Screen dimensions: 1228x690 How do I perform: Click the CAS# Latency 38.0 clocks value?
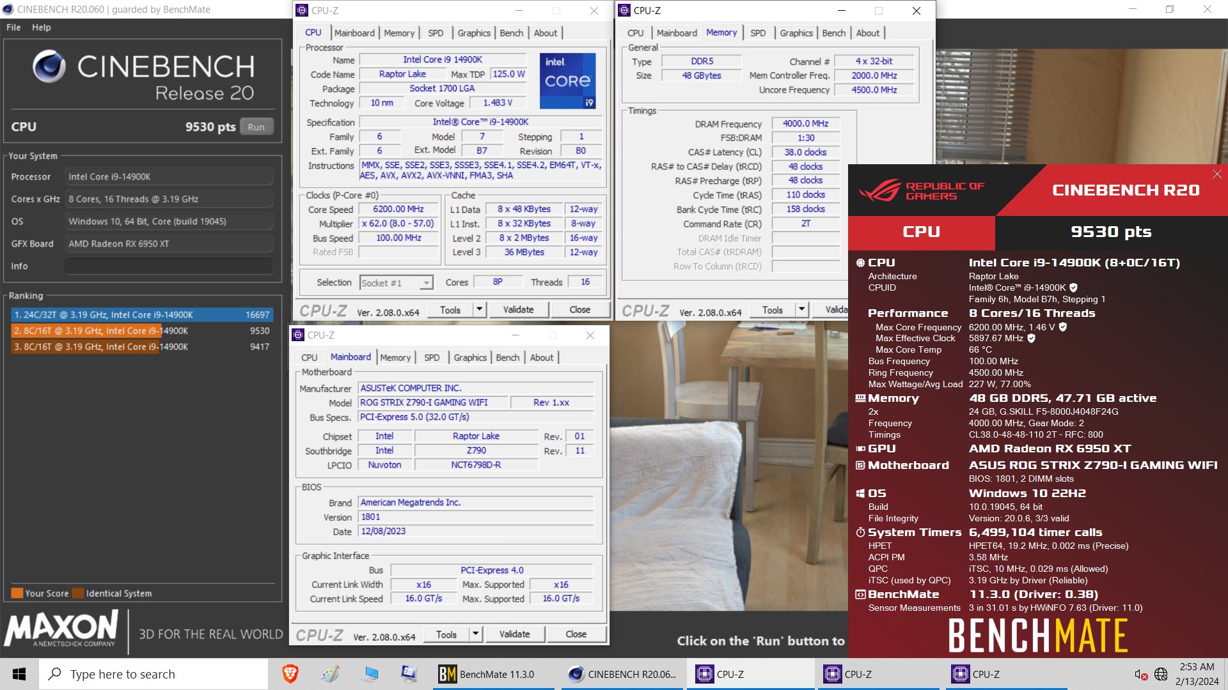805,152
